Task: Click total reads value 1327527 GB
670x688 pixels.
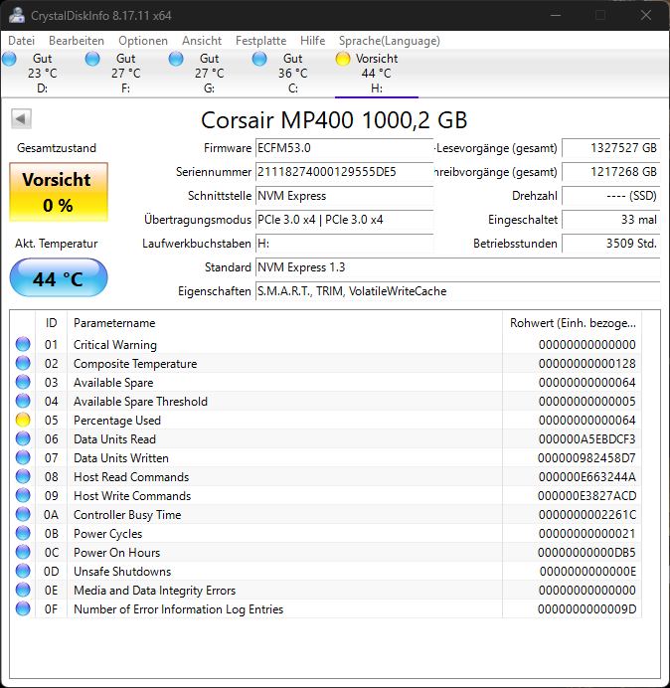Action: click(610, 148)
